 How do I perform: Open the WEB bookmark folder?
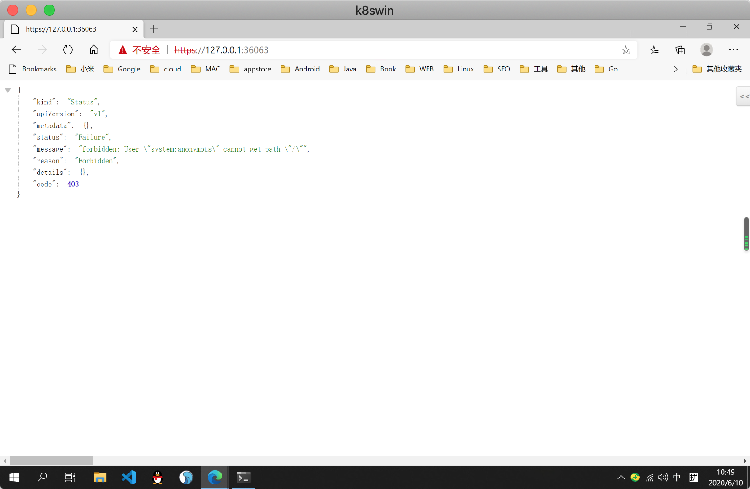pyautogui.click(x=420, y=69)
